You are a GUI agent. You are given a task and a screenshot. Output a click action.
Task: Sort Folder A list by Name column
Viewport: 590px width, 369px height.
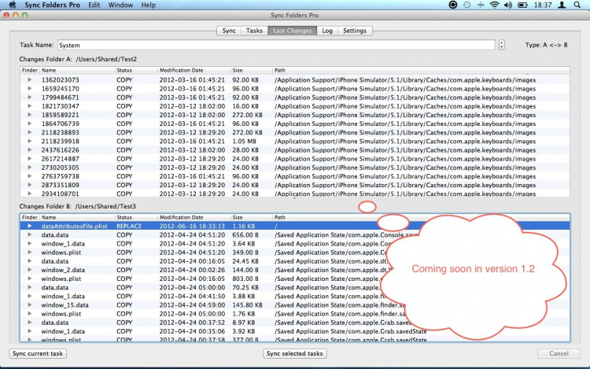coord(77,70)
